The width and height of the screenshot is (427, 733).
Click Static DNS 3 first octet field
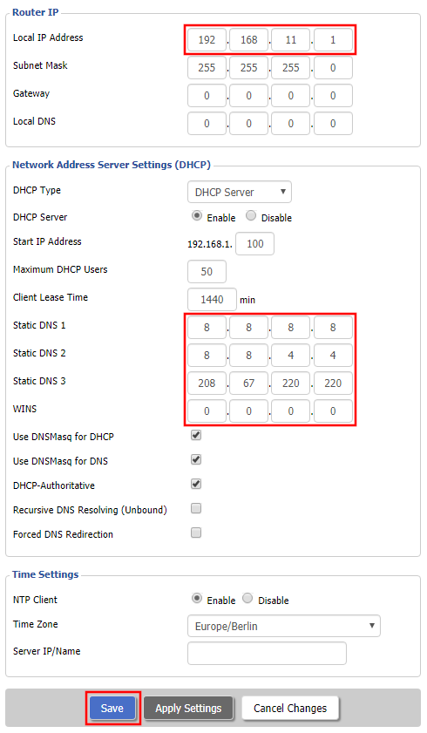pyautogui.click(x=207, y=383)
